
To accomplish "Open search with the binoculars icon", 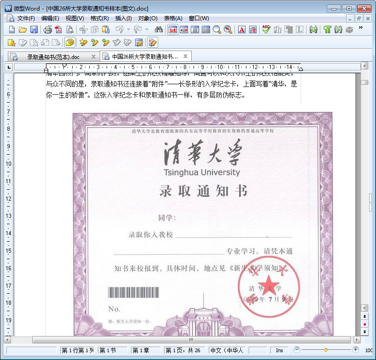I will pos(159,30).
